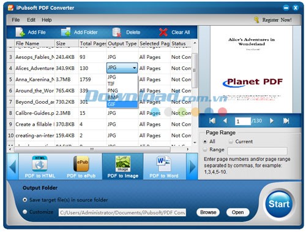Click the 1759 total pages cell
This screenshot has height=232, width=306.
point(92,79)
